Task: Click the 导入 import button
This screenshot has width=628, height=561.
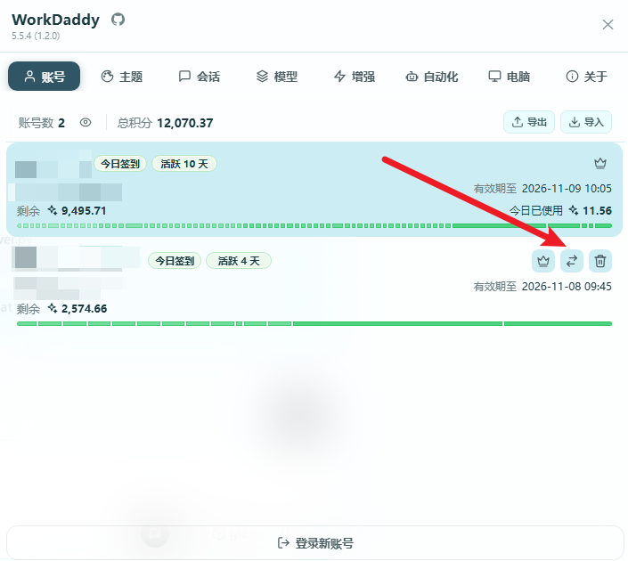Action: click(586, 122)
